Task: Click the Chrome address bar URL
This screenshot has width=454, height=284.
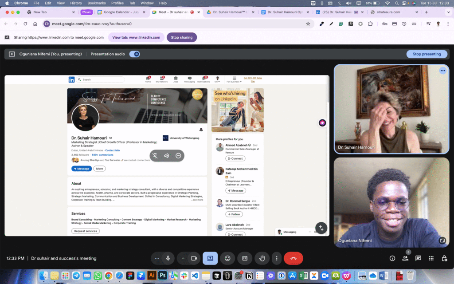Action: 106,24
